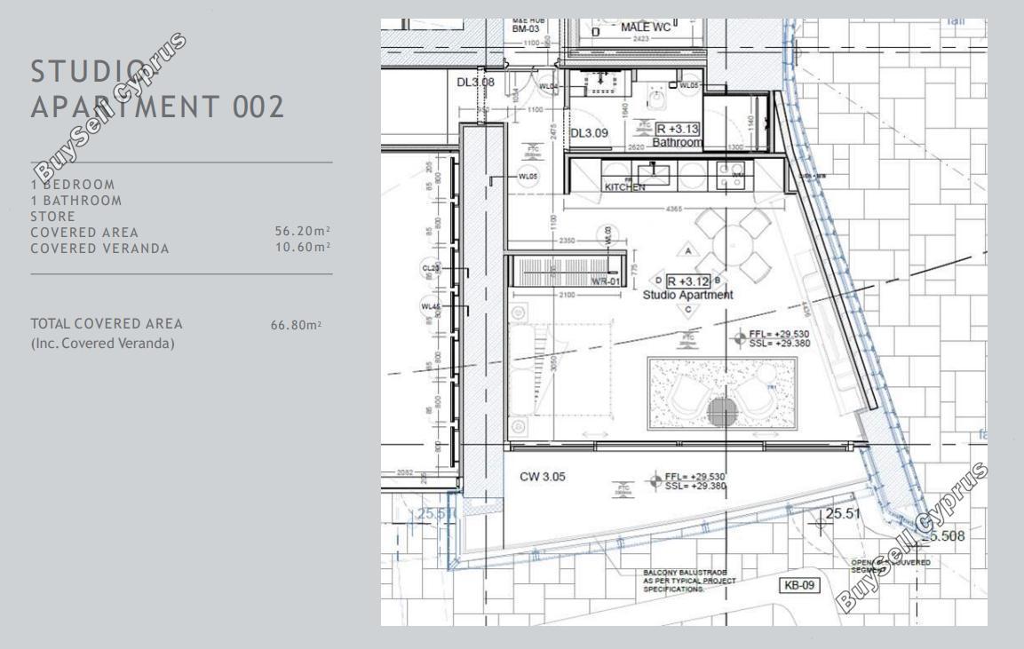
Task: Click the 'COVERED VERANDA' label
Action: coord(99,248)
